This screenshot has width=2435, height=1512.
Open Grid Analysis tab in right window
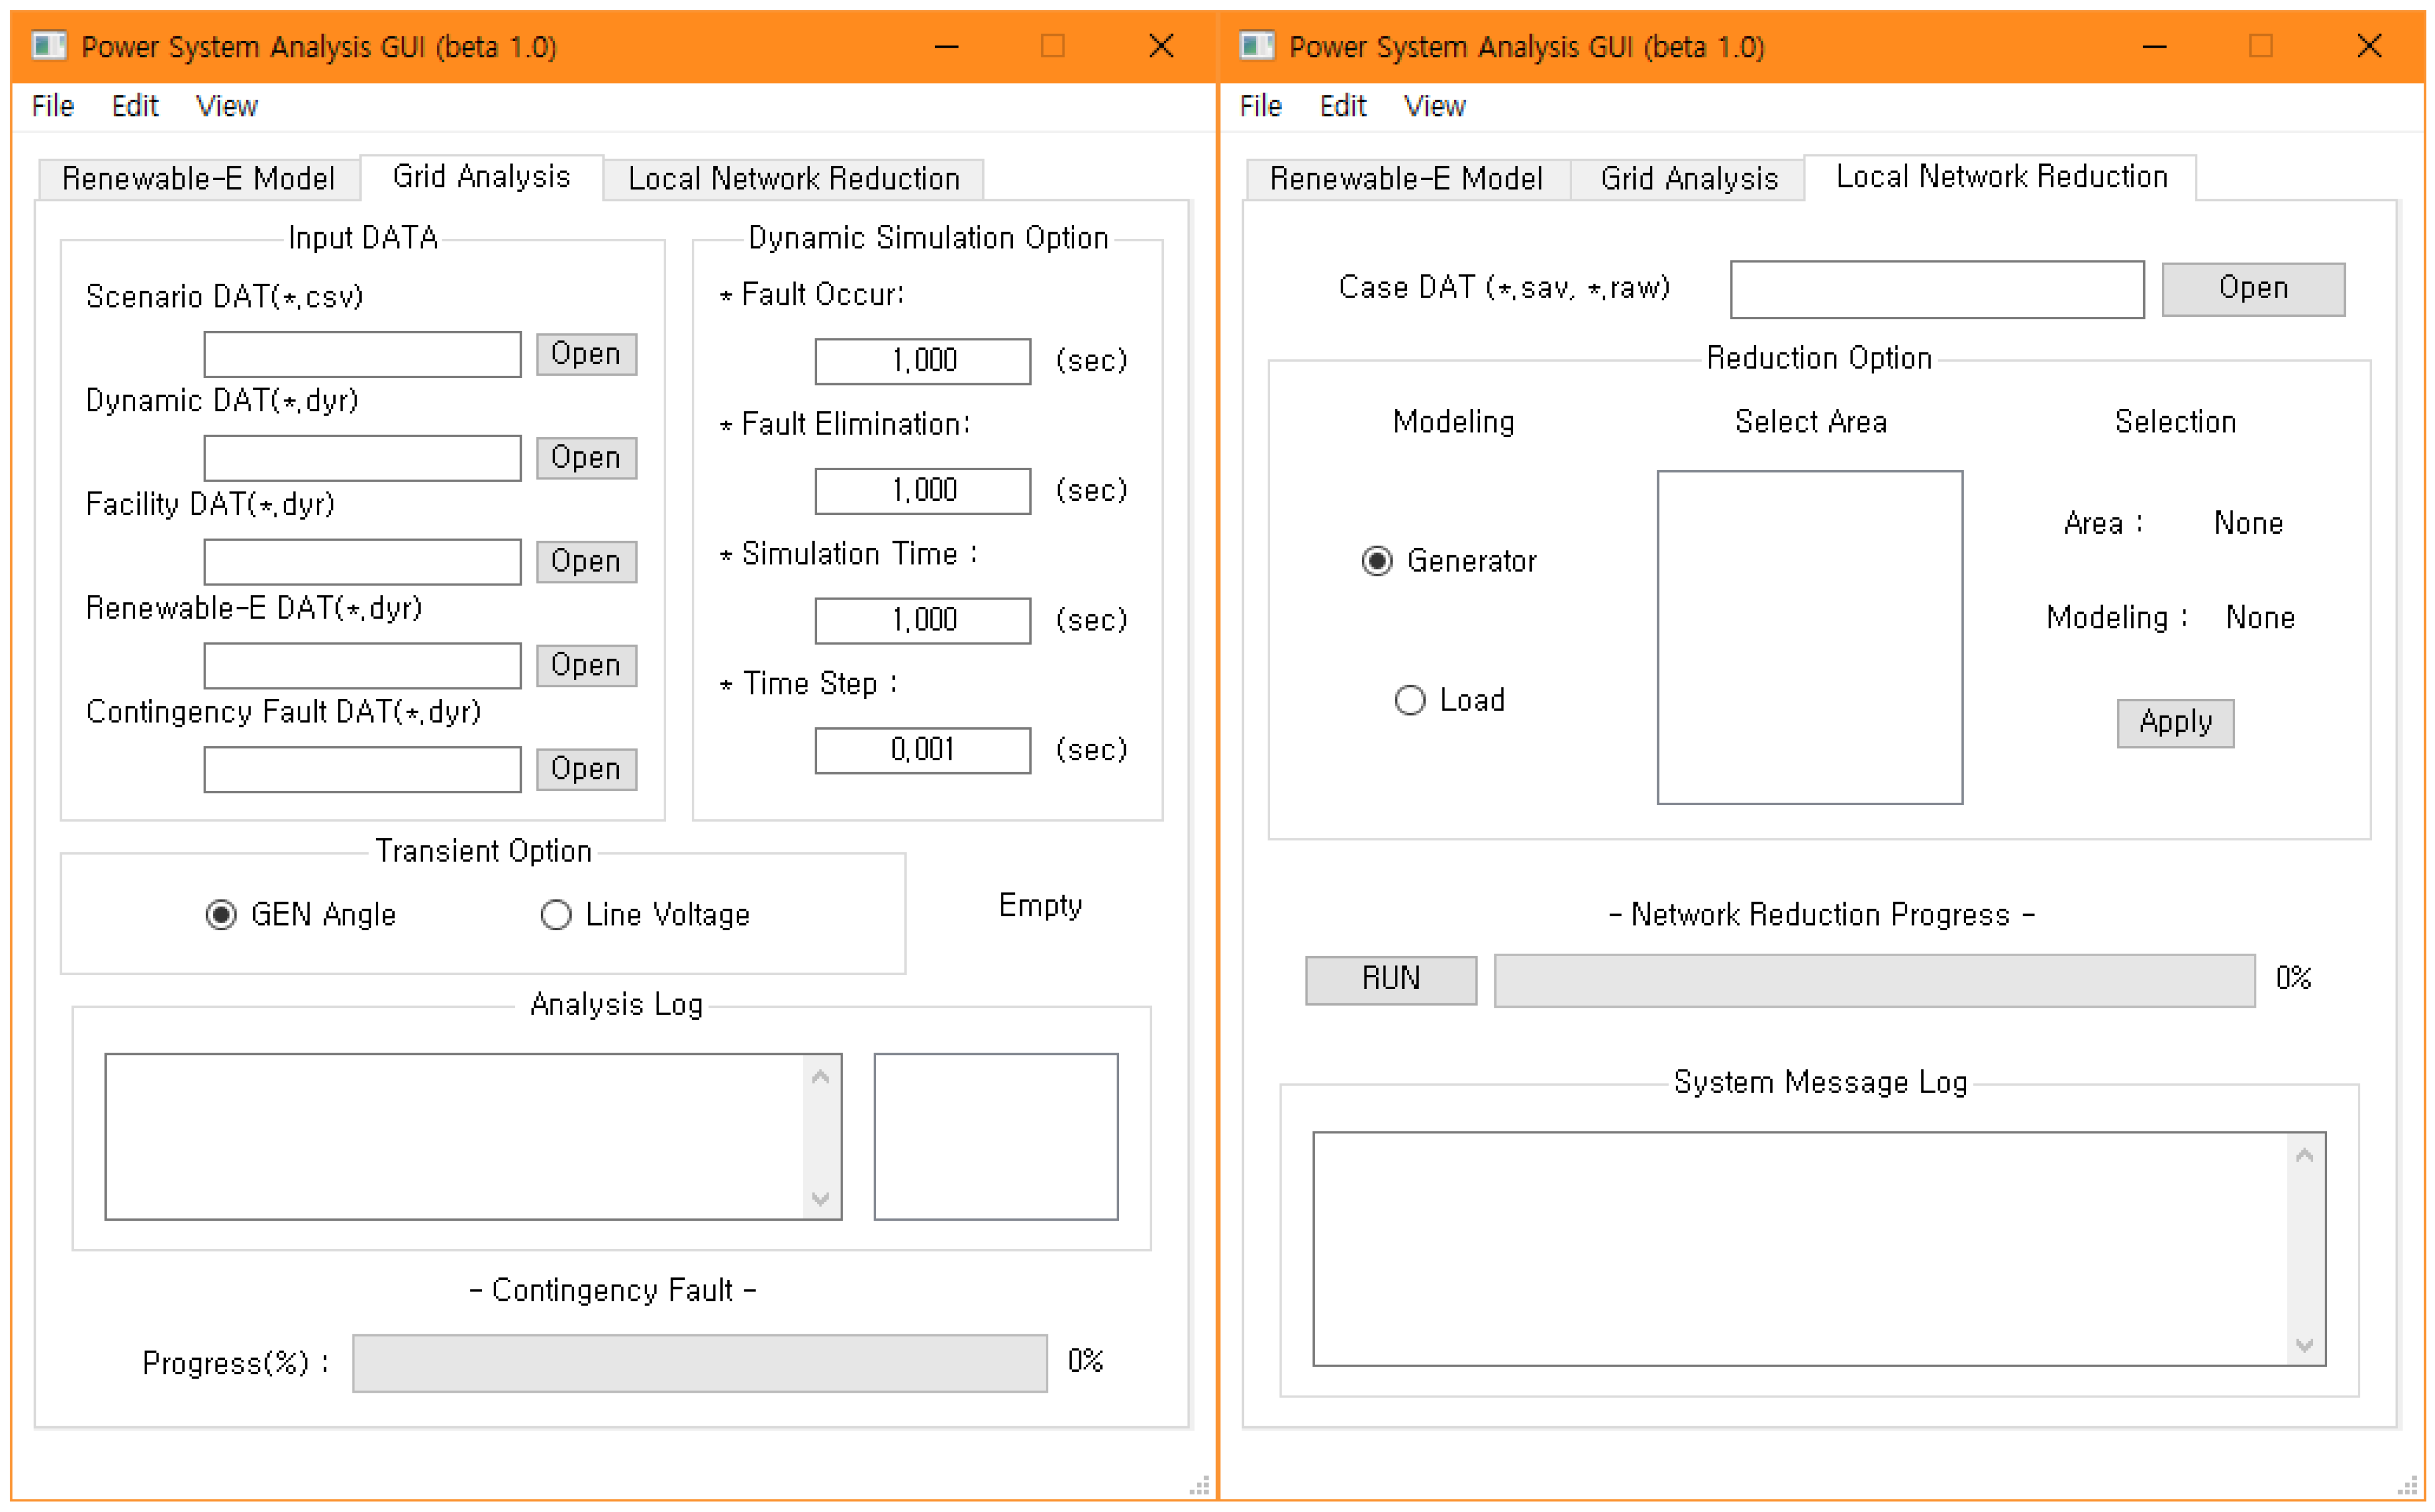[x=1688, y=179]
